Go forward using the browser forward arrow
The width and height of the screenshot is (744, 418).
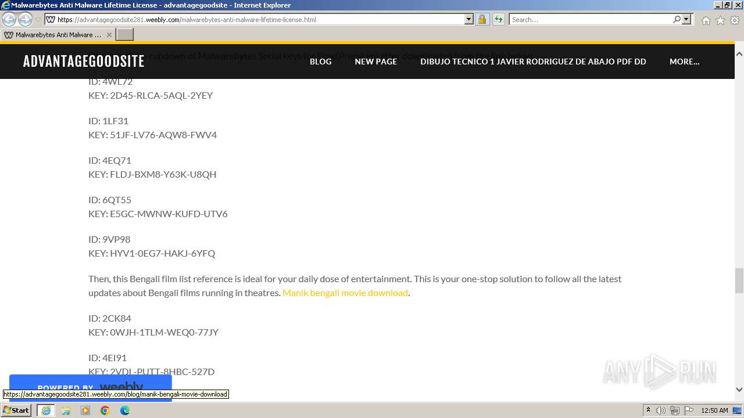pyautogui.click(x=25, y=19)
